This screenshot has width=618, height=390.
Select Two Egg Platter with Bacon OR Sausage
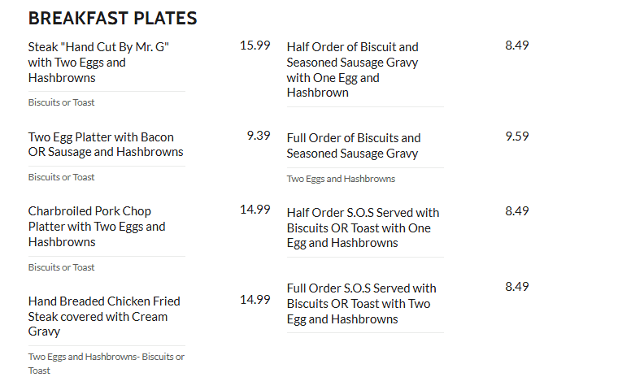(106, 144)
